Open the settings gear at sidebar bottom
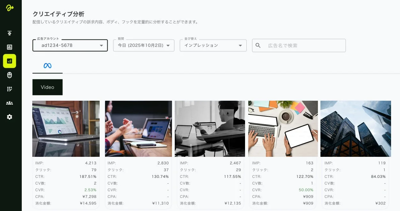Screen dimensions: 400x211 tap(10, 117)
